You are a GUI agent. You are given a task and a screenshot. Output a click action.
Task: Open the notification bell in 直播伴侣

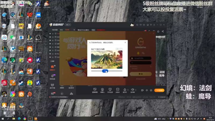(x=158, y=31)
